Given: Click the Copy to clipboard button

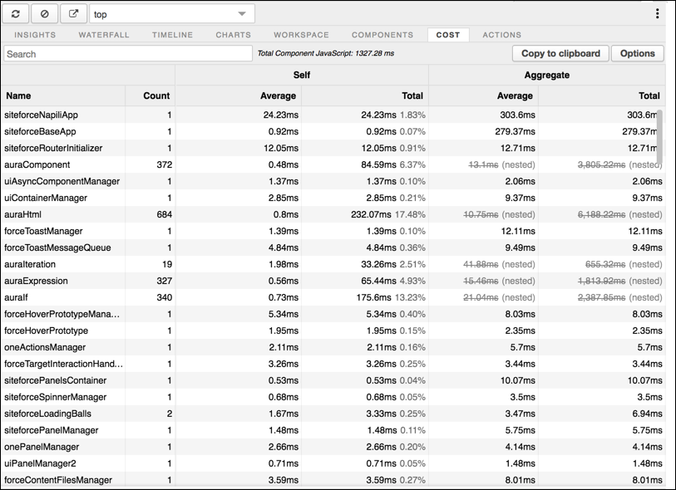Looking at the screenshot, I should (x=560, y=53).
